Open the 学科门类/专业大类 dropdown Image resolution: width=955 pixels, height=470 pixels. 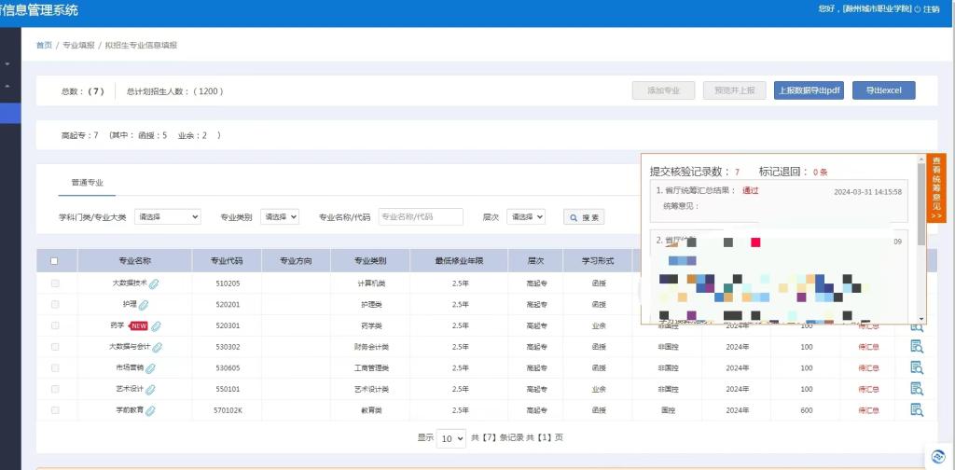(168, 216)
